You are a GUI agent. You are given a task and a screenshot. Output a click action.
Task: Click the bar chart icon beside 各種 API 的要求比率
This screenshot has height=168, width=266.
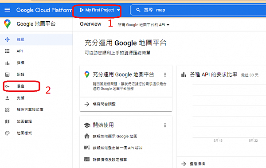click(x=184, y=74)
